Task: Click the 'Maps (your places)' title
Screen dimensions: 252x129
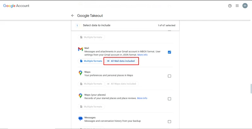Action: (x=95, y=95)
